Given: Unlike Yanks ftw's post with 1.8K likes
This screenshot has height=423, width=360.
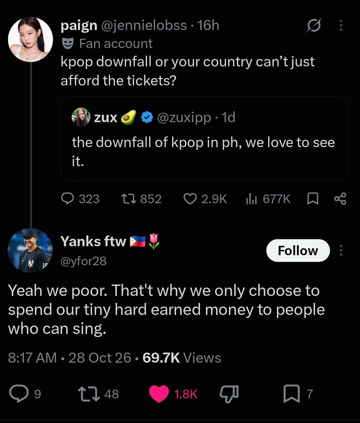Looking at the screenshot, I should click(173, 394).
